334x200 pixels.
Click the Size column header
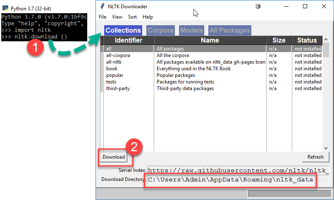[279, 40]
